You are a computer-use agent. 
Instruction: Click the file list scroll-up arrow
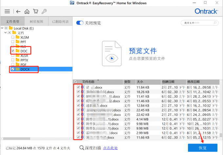221,81
